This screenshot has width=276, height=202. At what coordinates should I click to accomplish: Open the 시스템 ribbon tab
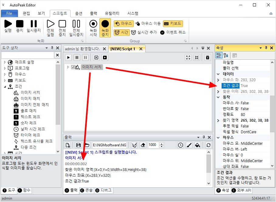[133, 13]
